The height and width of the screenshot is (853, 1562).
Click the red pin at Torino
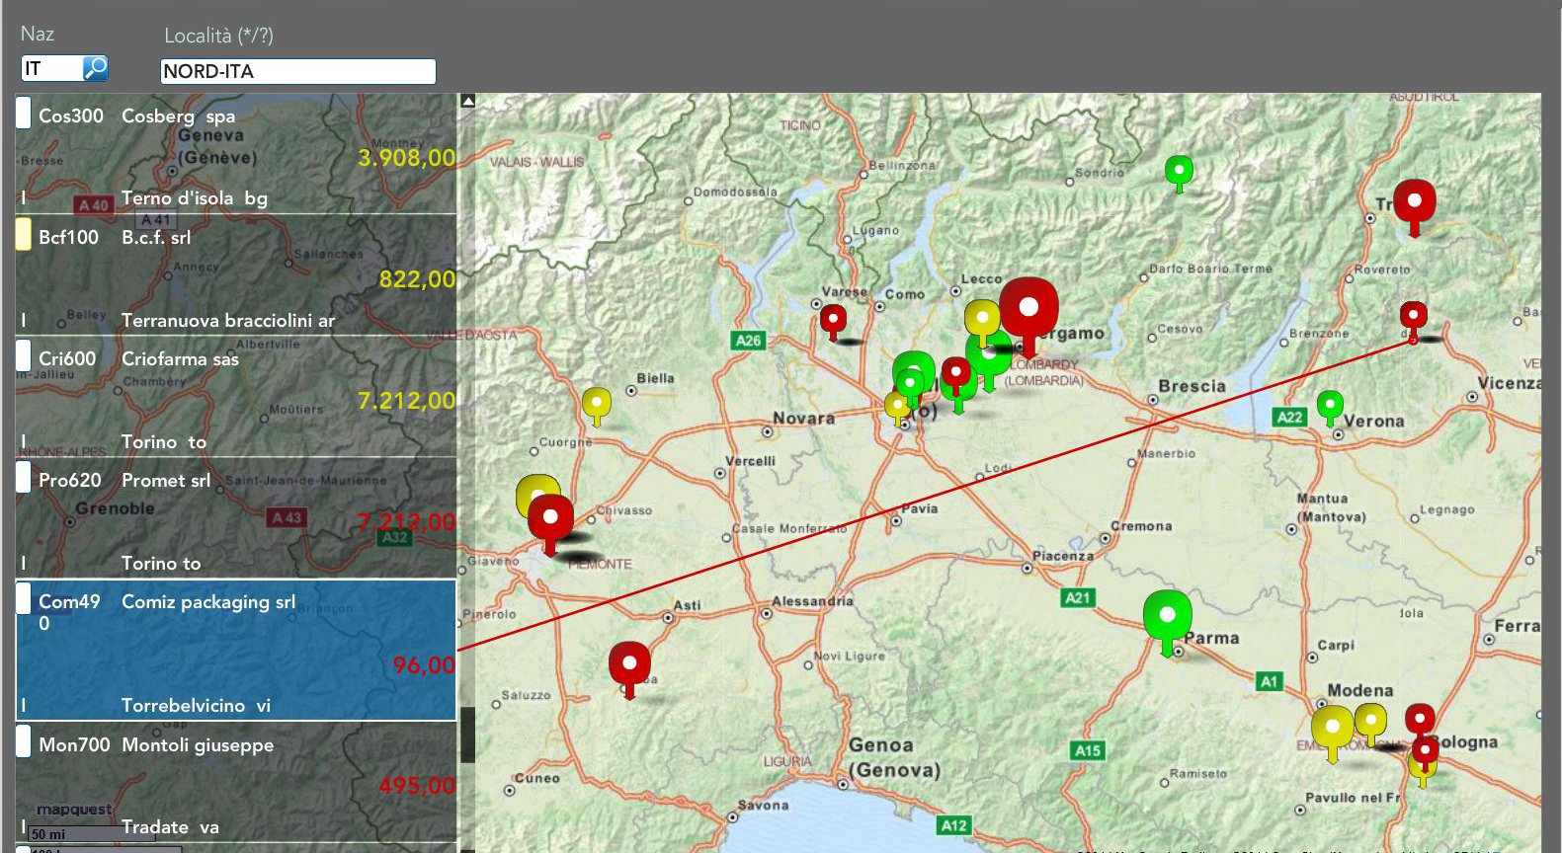[x=550, y=518]
